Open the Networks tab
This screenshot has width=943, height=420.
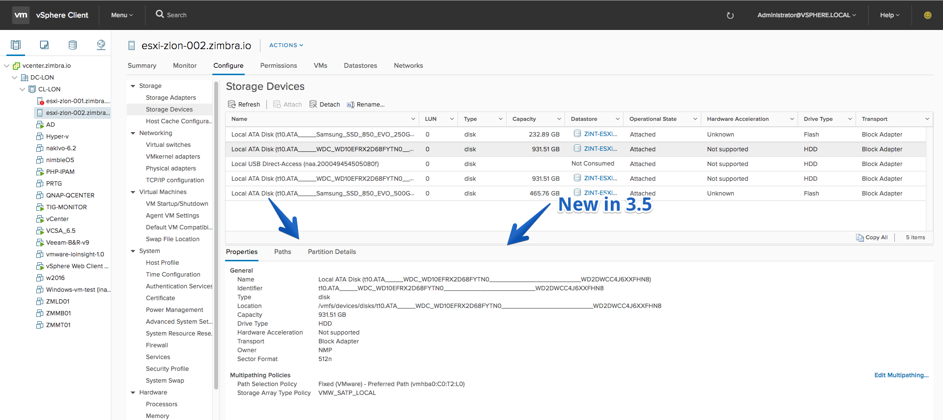click(408, 66)
